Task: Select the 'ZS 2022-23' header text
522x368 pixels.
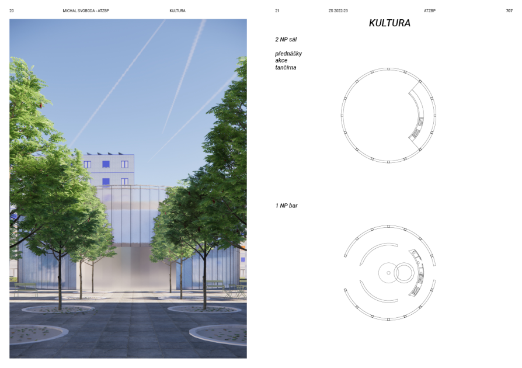Action: (338, 11)
